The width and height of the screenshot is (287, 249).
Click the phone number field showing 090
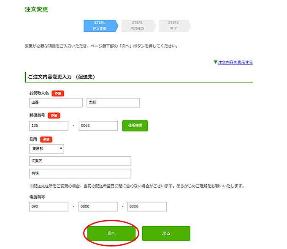tap(49, 206)
